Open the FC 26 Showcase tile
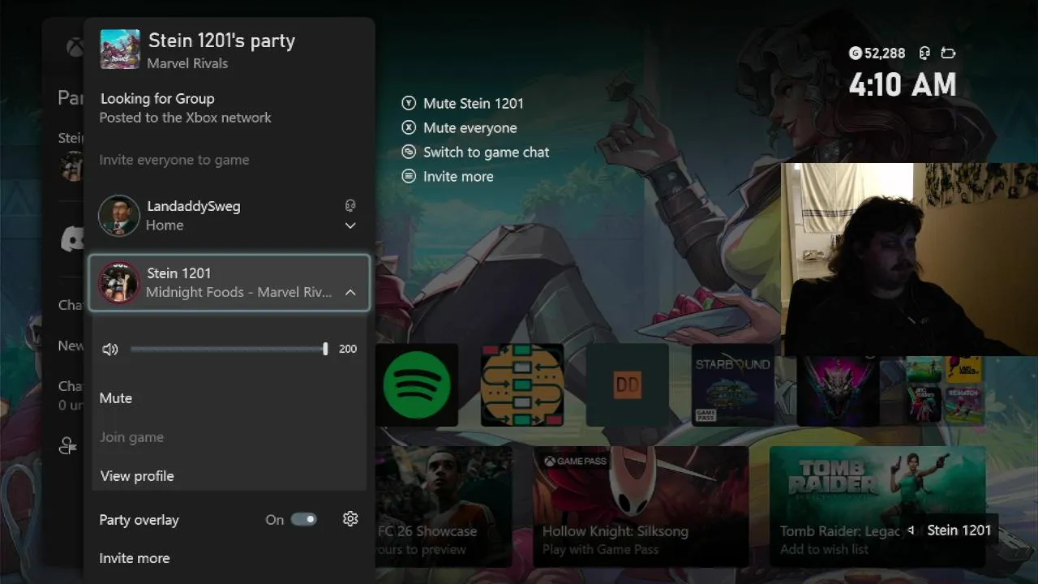The width and height of the screenshot is (1038, 584). tap(443, 505)
